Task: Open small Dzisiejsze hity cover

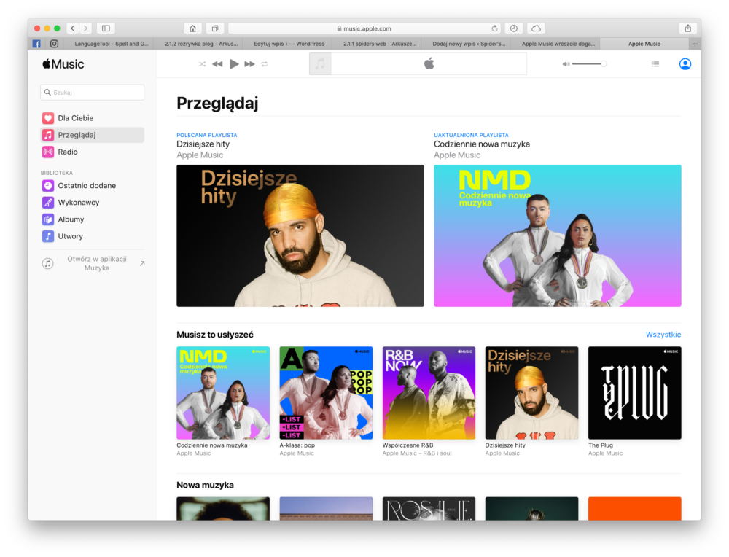Action: point(532,393)
